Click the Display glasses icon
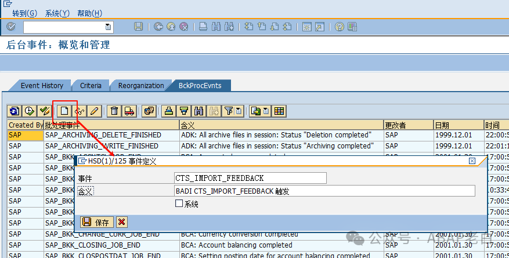The image size is (509, 258). point(79,111)
